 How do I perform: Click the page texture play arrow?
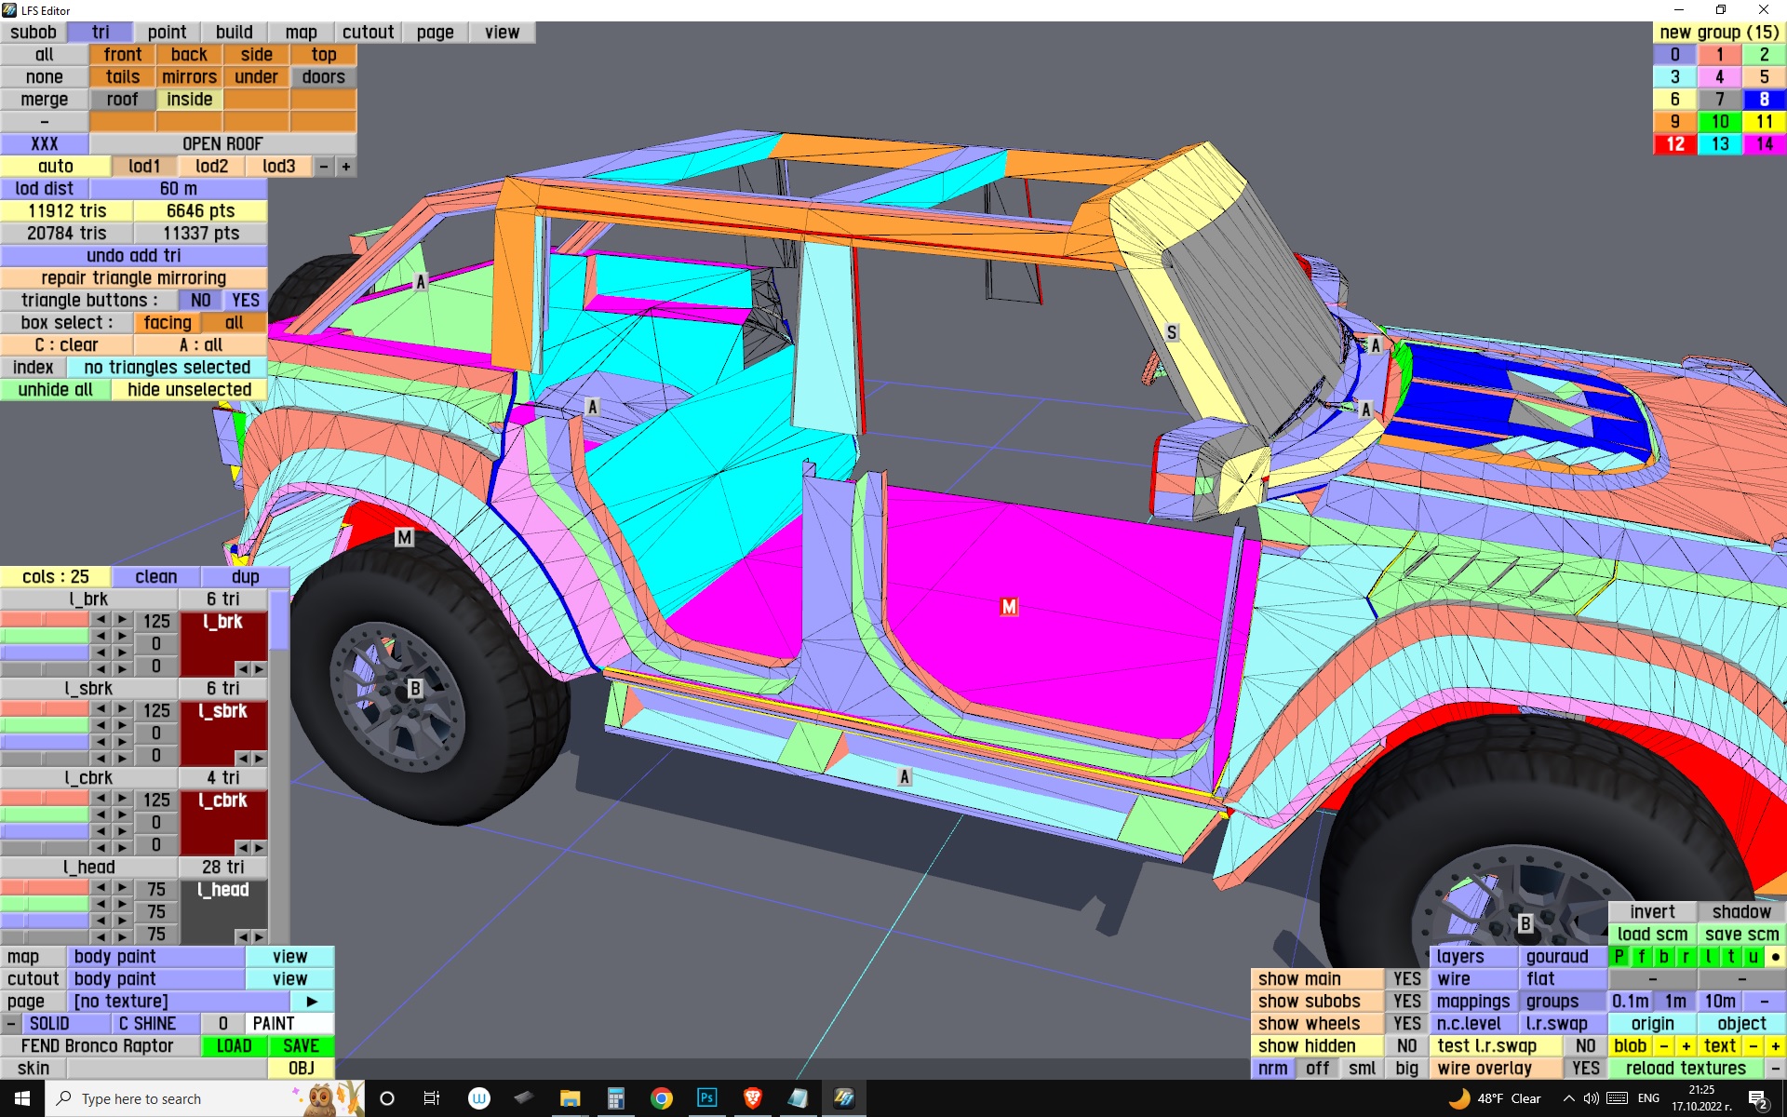coord(312,1002)
